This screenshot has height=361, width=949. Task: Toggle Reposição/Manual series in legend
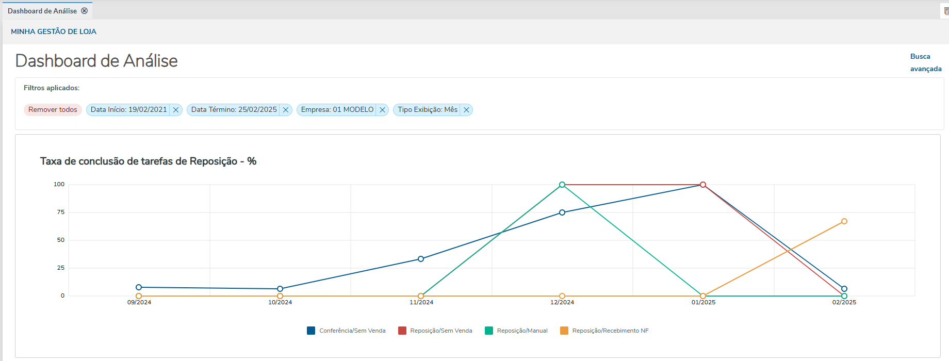(522, 331)
